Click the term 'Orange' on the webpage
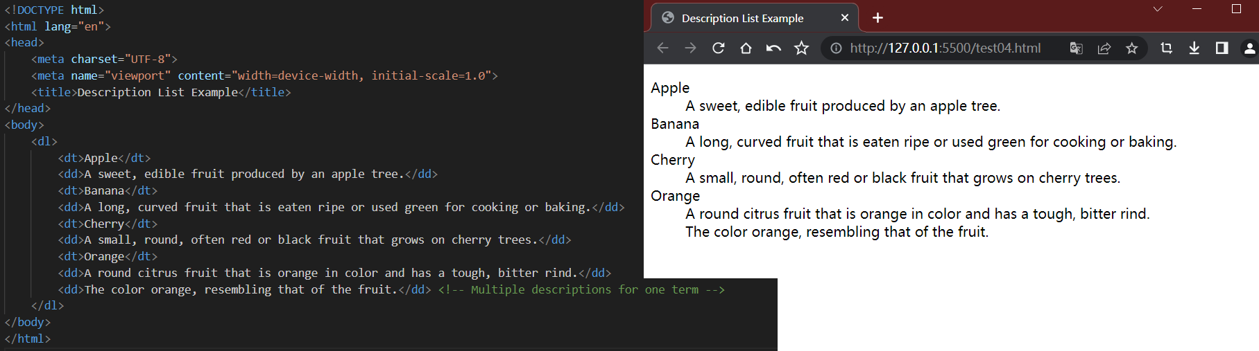Screen dimensions: 1259x351 click(x=676, y=196)
